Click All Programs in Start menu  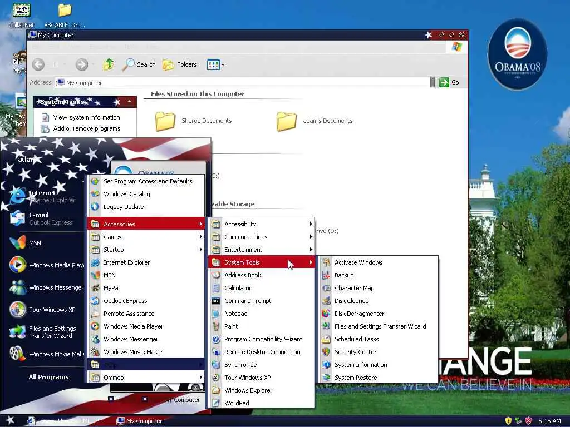(48, 377)
